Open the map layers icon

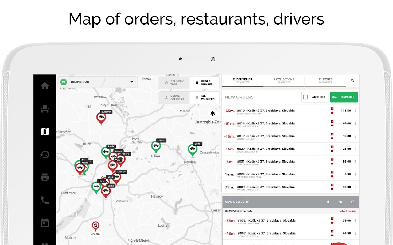(x=213, y=114)
